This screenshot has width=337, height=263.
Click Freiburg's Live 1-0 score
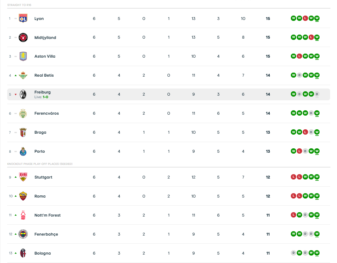(45, 97)
